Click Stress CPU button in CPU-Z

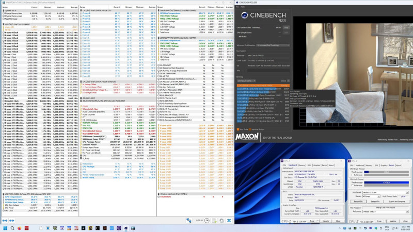click(x=375, y=202)
